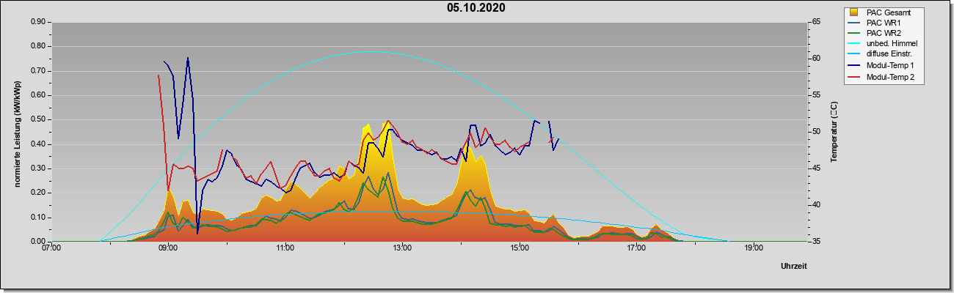Screen dimensions: 954x293
Task: Click the 19:00 tick on time axis
Action: click(754, 248)
